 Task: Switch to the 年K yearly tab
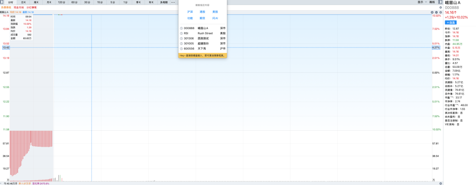click(x=151, y=2)
